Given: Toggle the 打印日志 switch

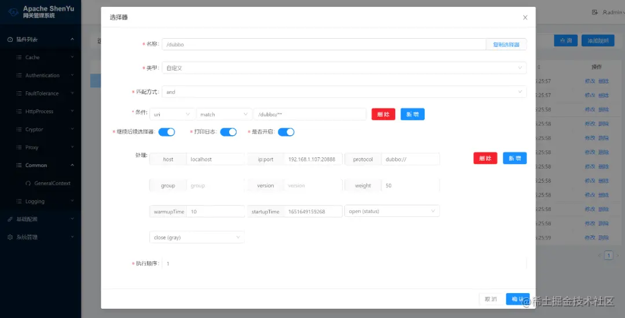Looking at the screenshot, I should pos(229,132).
